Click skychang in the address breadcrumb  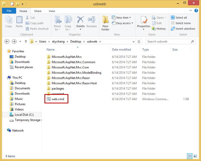[x=58, y=42]
